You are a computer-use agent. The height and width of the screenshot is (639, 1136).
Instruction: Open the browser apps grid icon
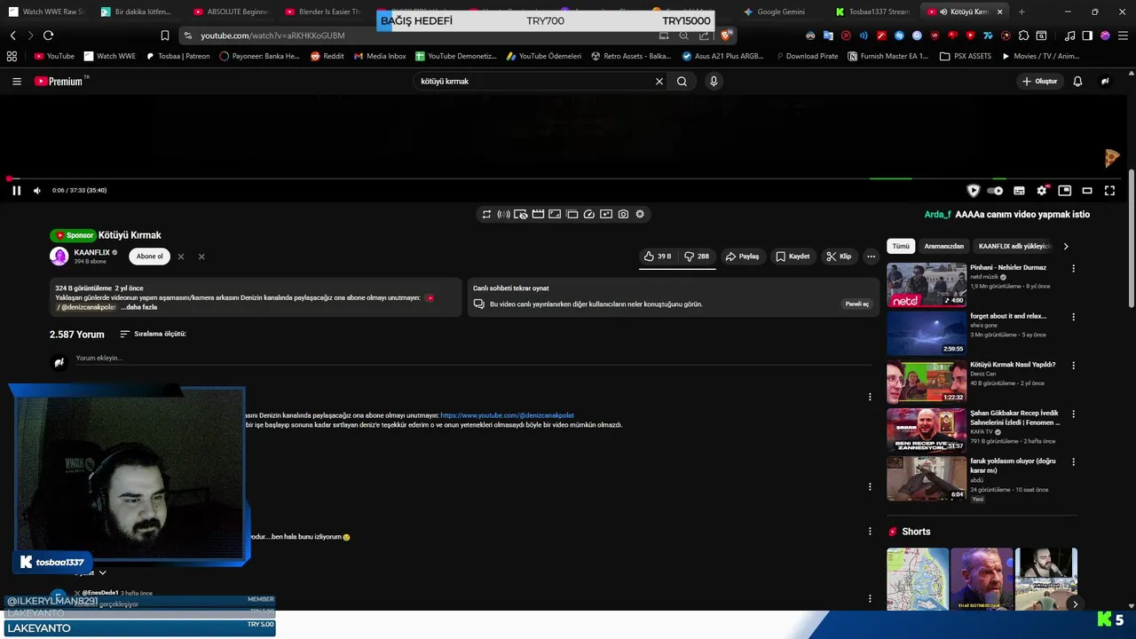point(12,56)
